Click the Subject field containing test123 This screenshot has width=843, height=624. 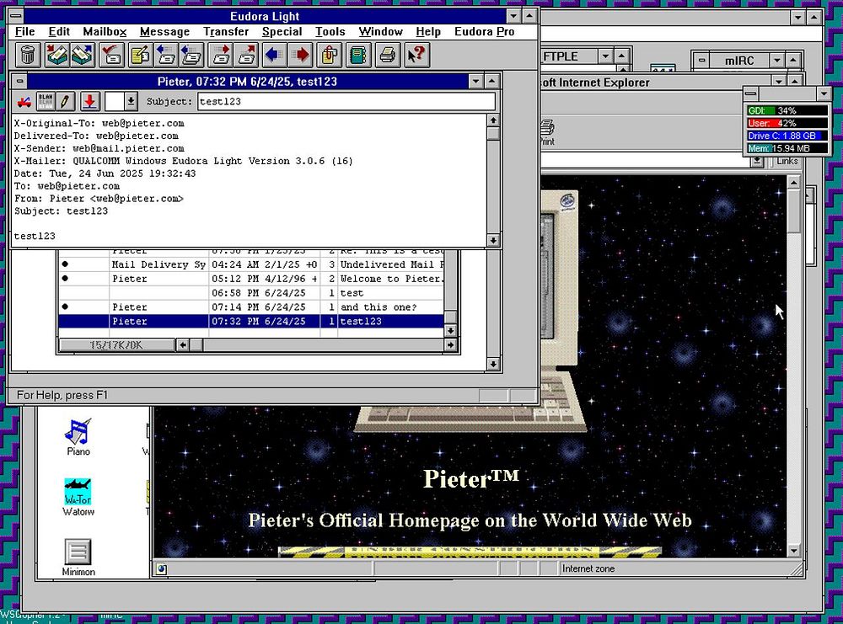pyautogui.click(x=346, y=102)
